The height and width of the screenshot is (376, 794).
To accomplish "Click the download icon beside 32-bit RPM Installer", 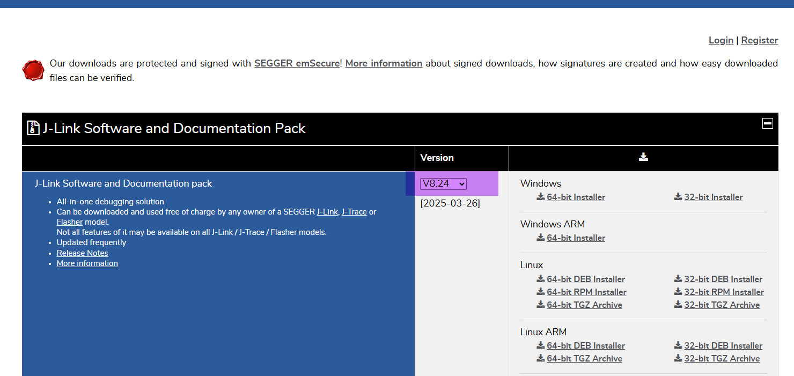I will click(678, 292).
